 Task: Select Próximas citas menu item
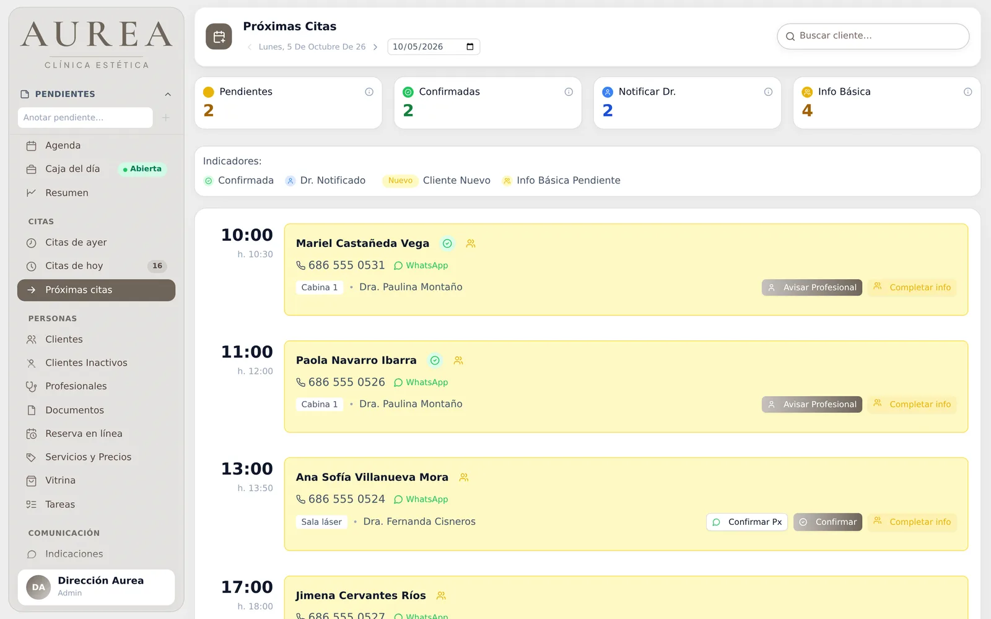96,290
